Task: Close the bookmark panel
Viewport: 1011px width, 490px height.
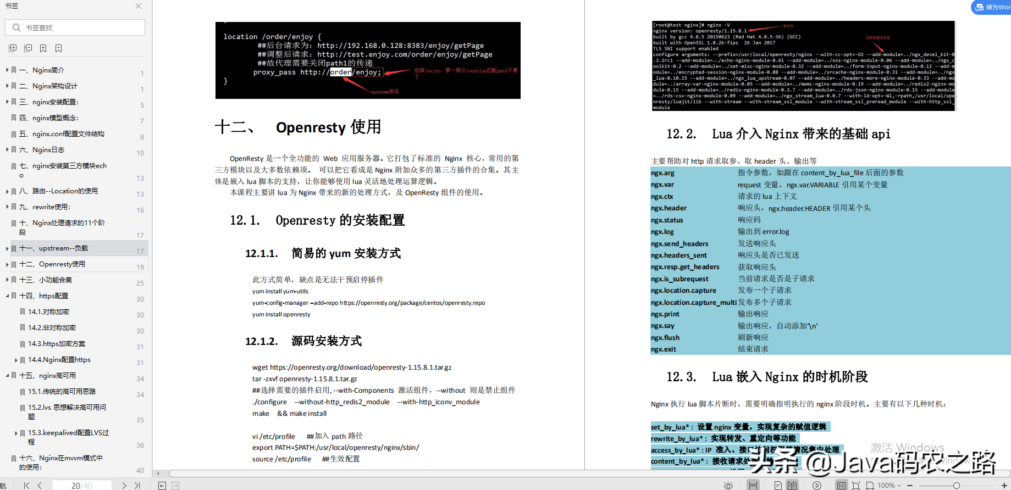Action: (x=139, y=6)
